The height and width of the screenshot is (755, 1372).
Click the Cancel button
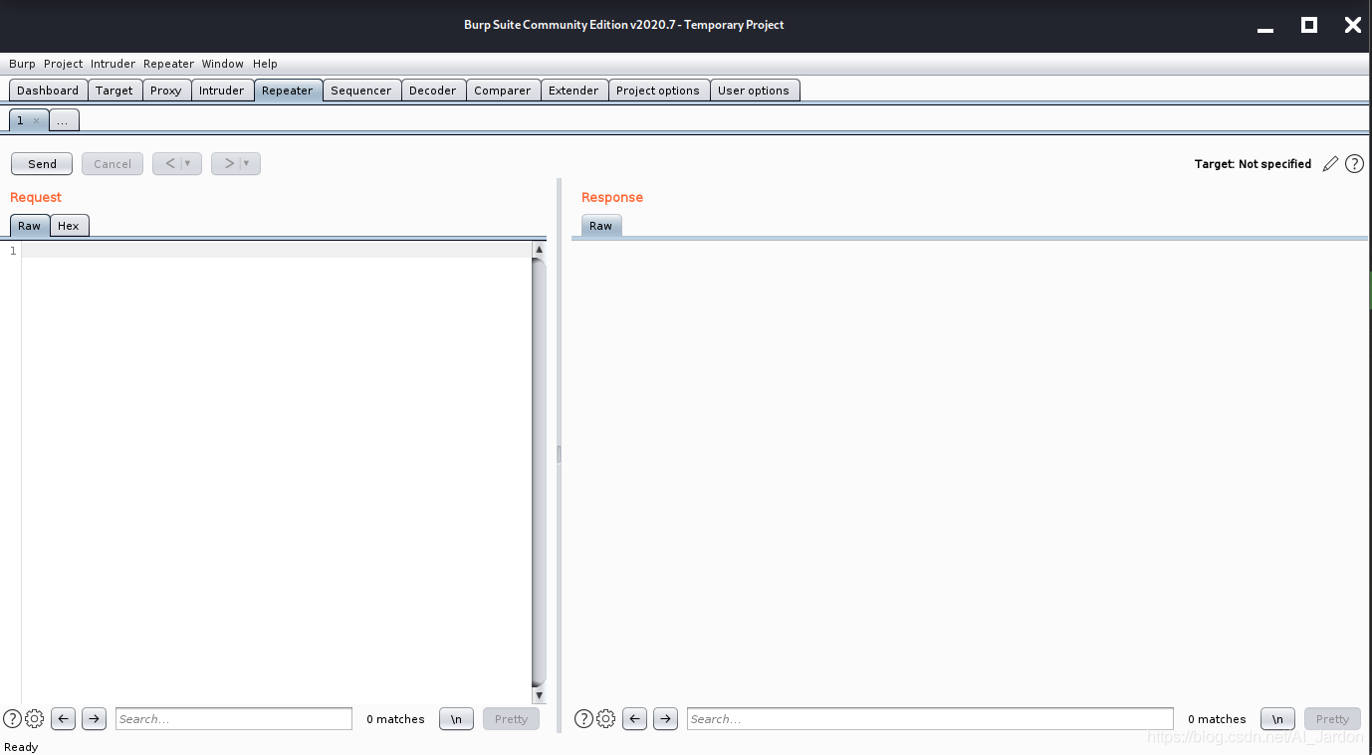113,163
